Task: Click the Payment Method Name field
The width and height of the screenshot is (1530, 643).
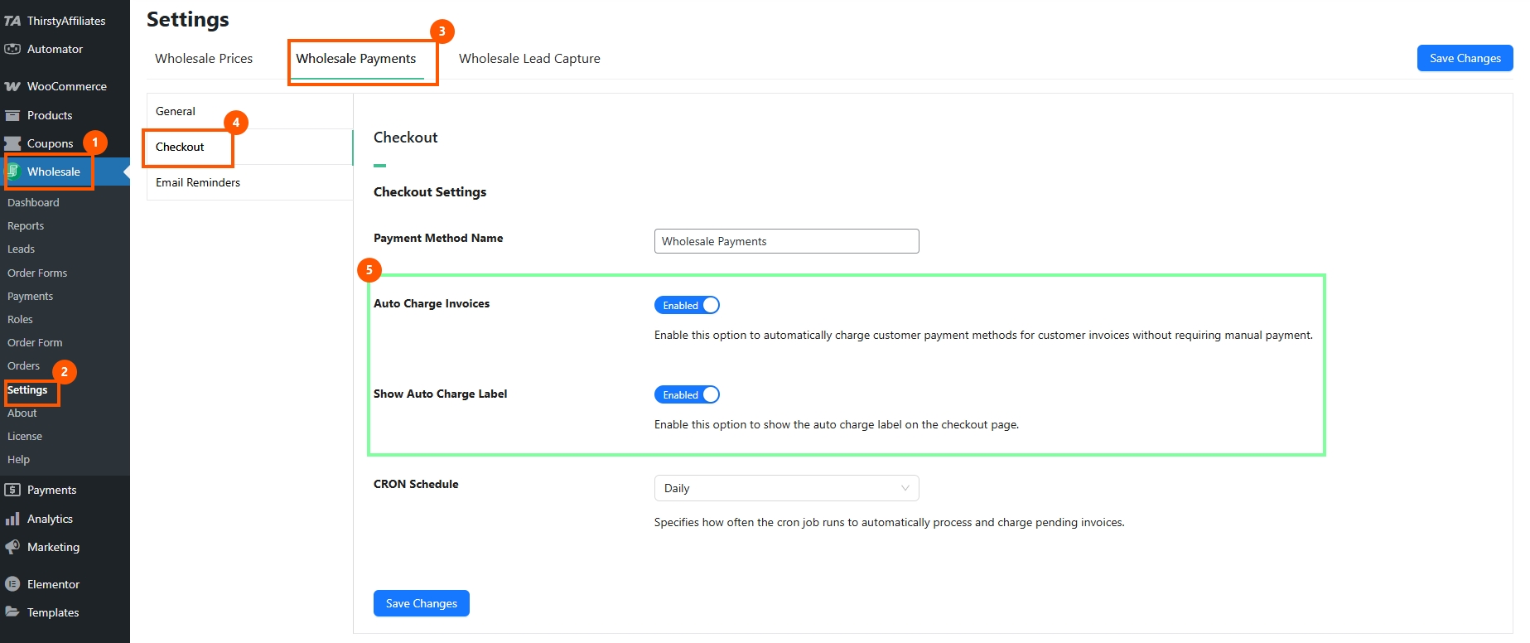Action: (x=786, y=241)
